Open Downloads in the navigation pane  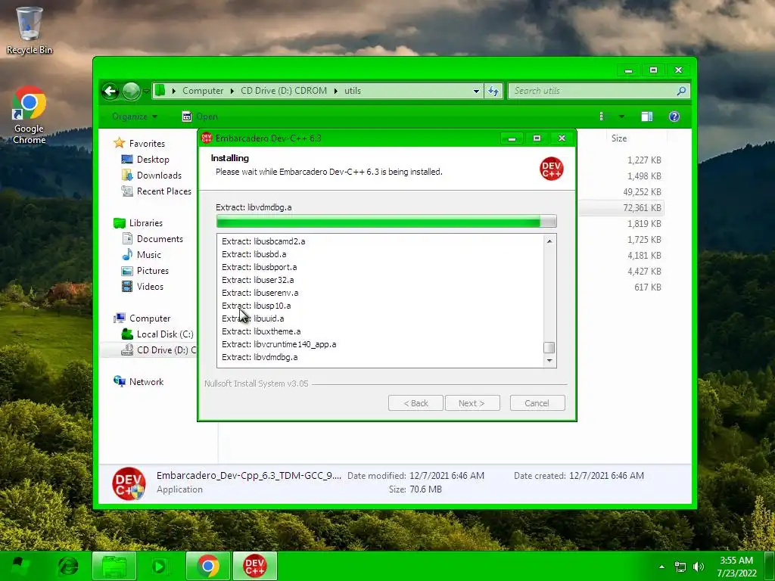pos(159,176)
